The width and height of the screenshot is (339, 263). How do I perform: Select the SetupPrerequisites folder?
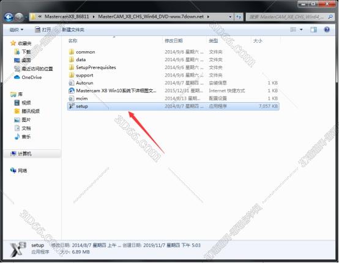[173, 67]
